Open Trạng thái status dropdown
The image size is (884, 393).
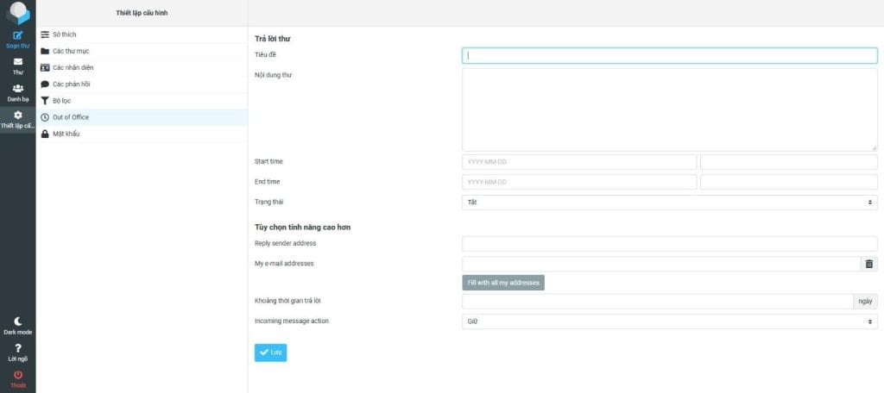pos(670,203)
